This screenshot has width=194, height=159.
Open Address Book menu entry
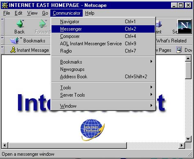pos(103,77)
